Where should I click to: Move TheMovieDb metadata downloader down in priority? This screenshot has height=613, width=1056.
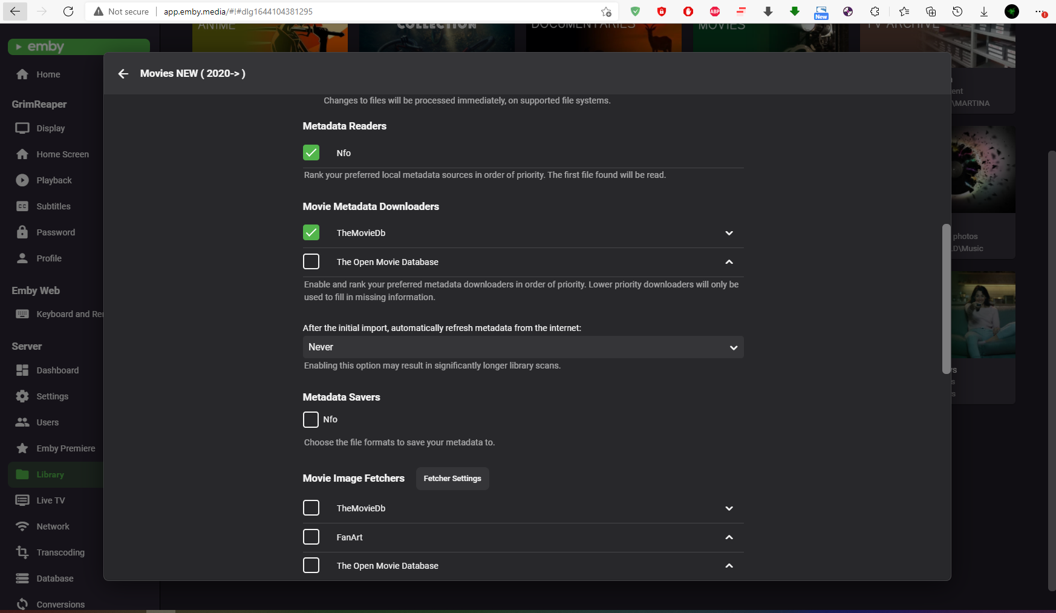(x=729, y=233)
